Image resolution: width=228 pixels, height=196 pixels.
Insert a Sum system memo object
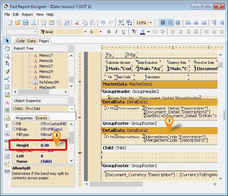coord(7,126)
